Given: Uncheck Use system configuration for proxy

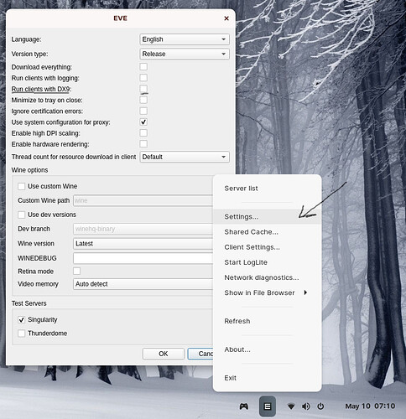Looking at the screenshot, I should coord(143,122).
